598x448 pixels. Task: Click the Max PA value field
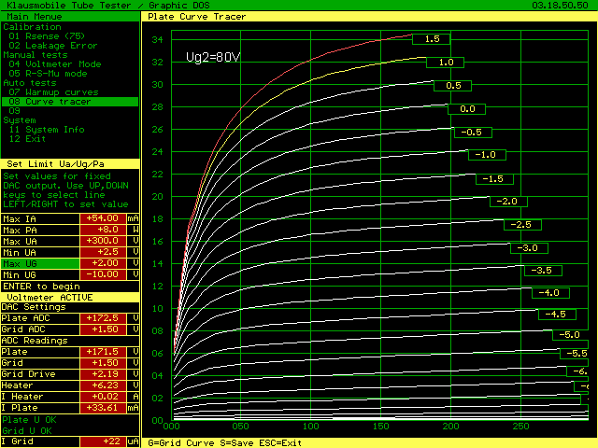tap(105, 230)
